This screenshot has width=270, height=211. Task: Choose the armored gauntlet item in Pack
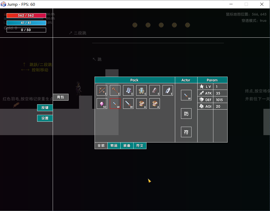155,90
